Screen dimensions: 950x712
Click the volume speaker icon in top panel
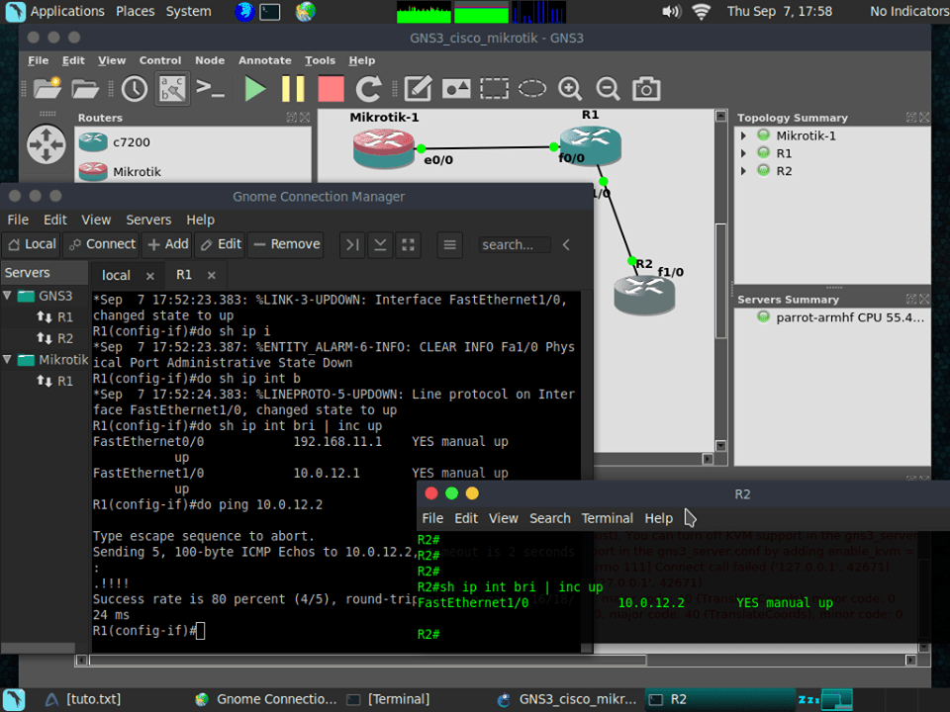click(x=671, y=12)
